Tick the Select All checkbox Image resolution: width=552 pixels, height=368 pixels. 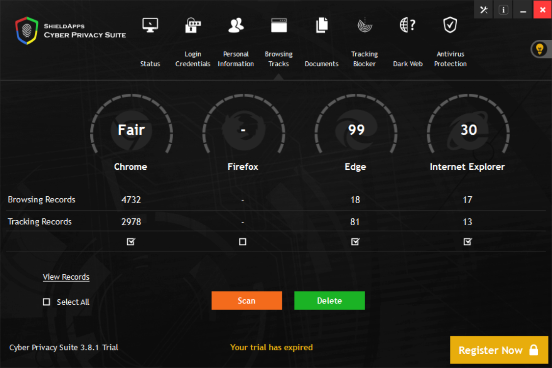[x=47, y=302]
